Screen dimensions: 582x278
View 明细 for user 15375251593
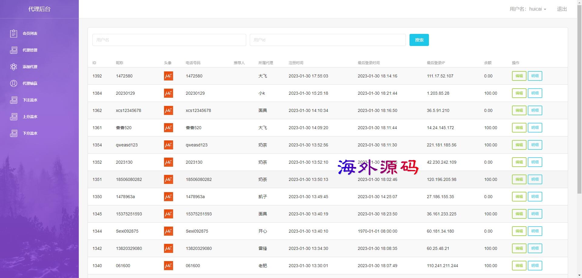pyautogui.click(x=535, y=214)
